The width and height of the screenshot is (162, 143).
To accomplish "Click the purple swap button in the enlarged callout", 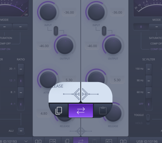I will tap(81, 111).
